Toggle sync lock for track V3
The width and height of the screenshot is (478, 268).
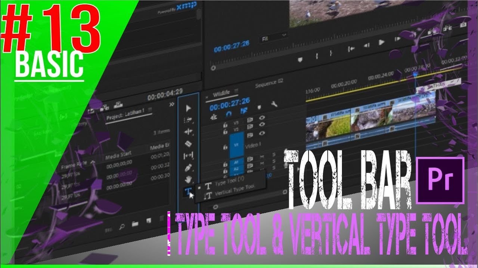coord(250,120)
